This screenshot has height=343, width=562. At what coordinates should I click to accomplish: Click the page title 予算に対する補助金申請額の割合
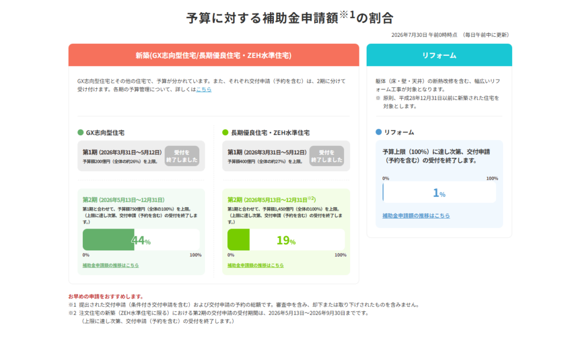[x=290, y=17]
